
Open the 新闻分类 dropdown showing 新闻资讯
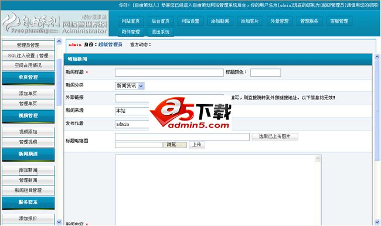tap(130, 86)
